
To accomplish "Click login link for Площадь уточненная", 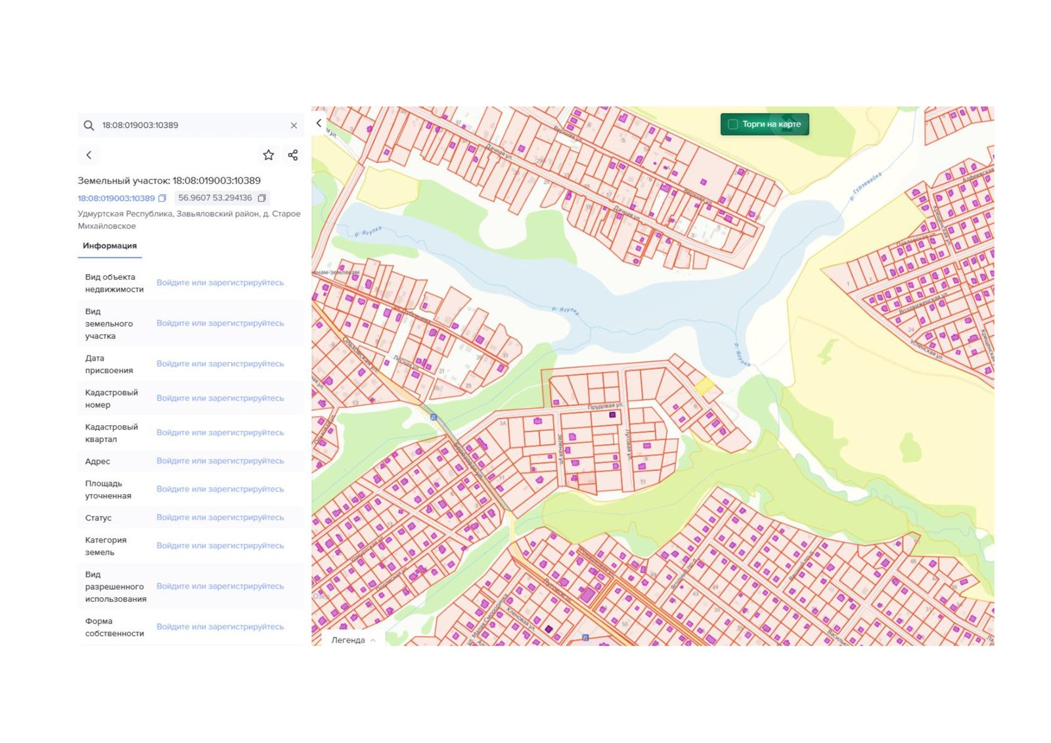I will pyautogui.click(x=220, y=489).
